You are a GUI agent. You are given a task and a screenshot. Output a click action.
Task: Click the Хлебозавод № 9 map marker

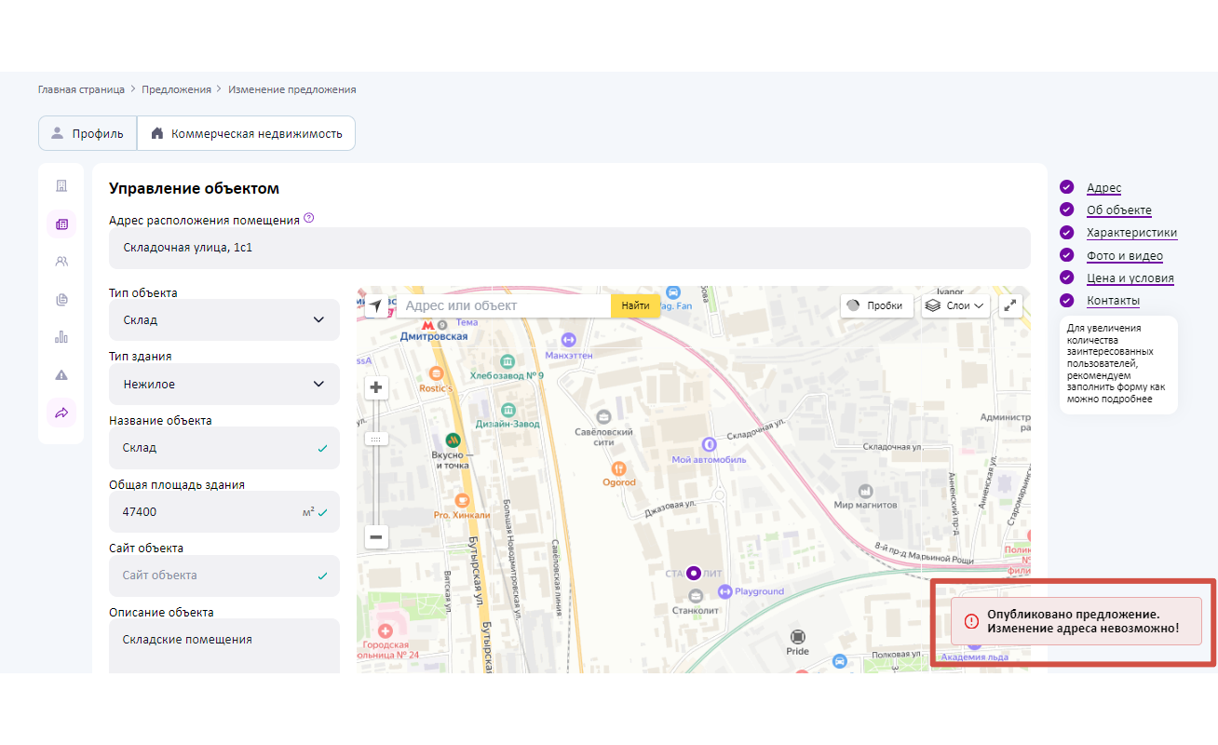(507, 360)
